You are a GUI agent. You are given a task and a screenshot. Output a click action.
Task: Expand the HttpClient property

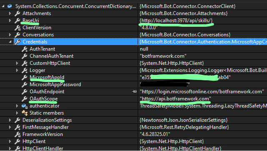(10, 141)
